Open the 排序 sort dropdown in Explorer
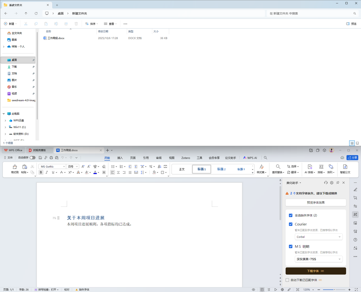The height and width of the screenshot is (292, 361). click(x=92, y=24)
